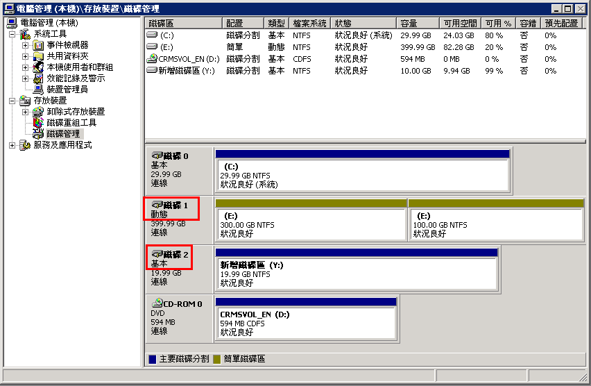Expand the 效能記錄及警示 node
This screenshot has width=591, height=386.
tap(25, 79)
